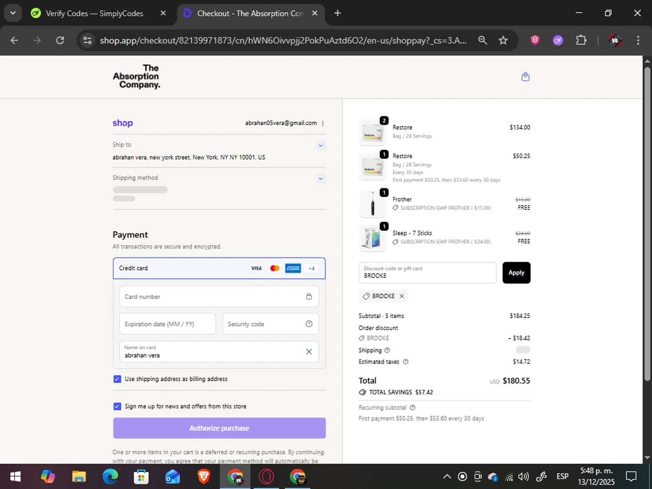Open the volume control in system tray
The height and width of the screenshot is (489, 652).
point(523,477)
